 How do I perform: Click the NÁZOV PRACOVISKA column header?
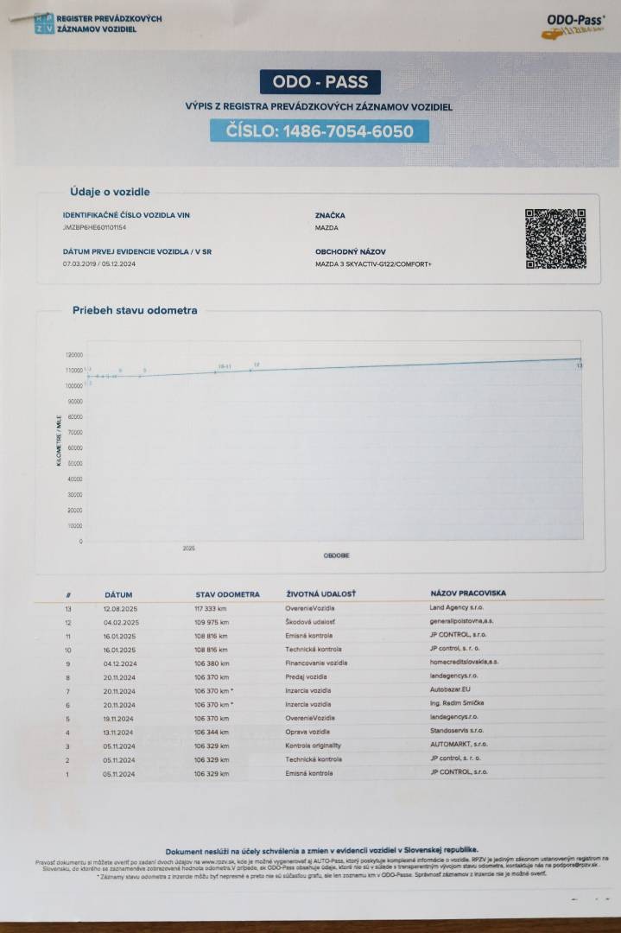click(468, 593)
